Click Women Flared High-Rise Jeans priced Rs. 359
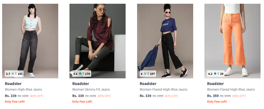This screenshot has height=109, width=264. point(231,90)
